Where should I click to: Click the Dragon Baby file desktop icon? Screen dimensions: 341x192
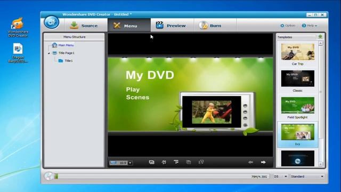pyautogui.click(x=18, y=53)
